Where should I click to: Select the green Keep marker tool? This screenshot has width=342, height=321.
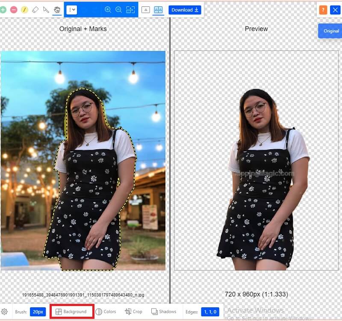4,9
